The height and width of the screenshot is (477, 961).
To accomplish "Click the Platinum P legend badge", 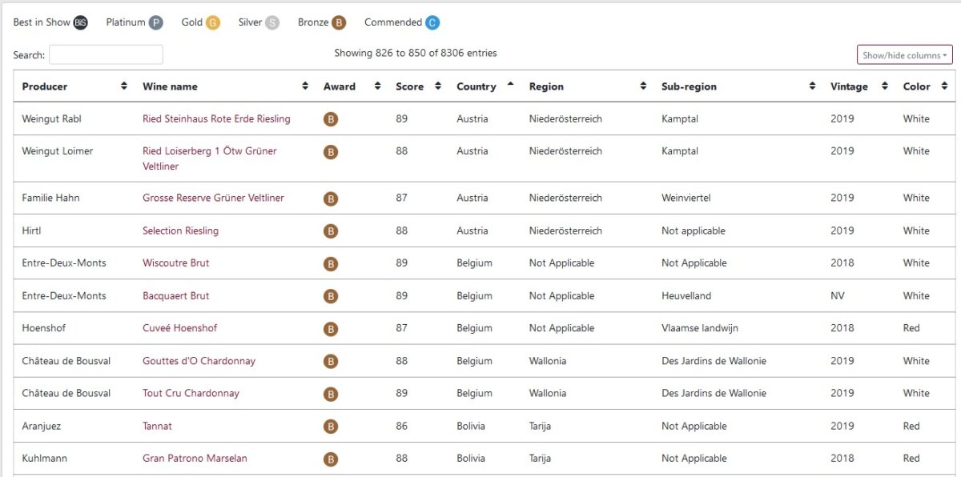I will click(155, 23).
